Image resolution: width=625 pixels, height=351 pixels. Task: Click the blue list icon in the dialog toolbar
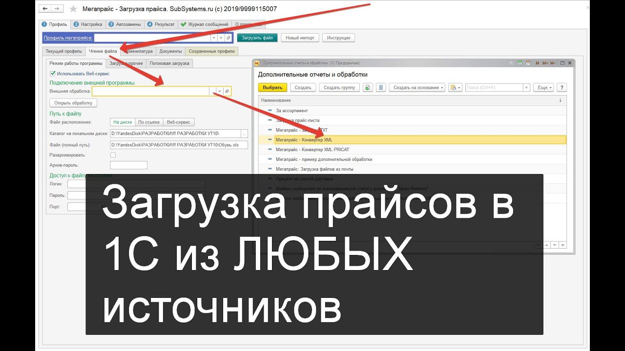pos(382,87)
